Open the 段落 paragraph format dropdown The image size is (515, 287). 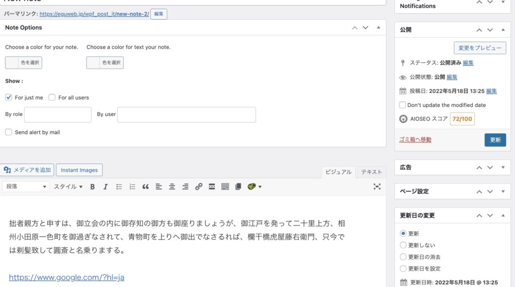(26, 187)
